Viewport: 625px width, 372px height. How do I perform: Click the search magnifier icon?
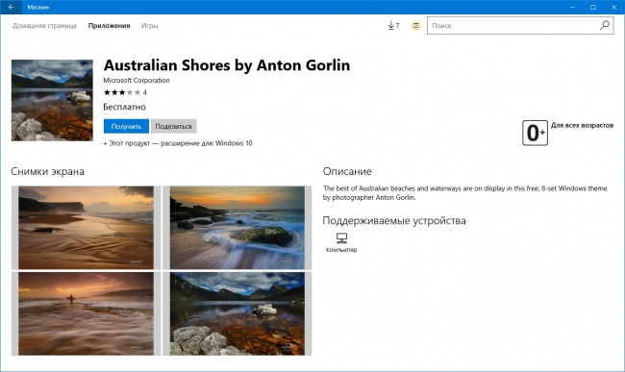(x=605, y=26)
